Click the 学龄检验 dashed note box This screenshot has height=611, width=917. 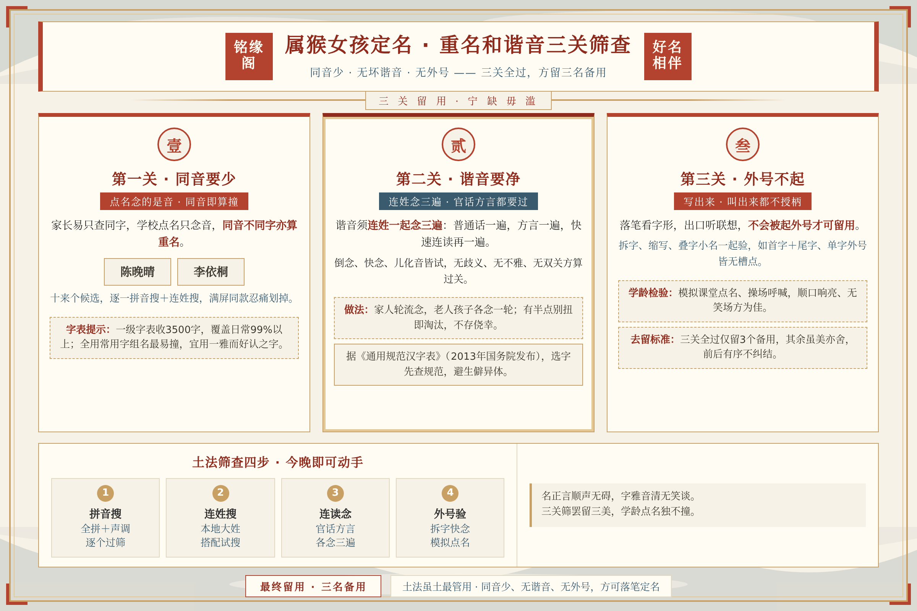[742, 301]
